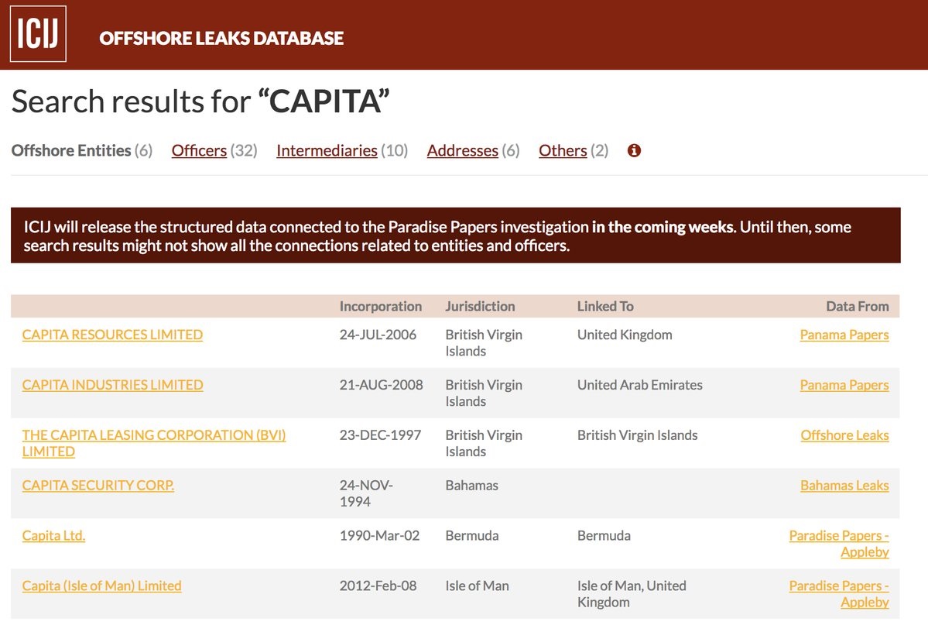Click the Bahamas jurisdiction cell

[471, 486]
